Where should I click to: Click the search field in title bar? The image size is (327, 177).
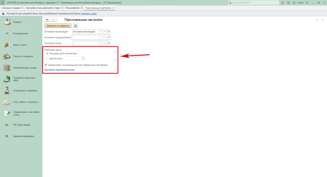click(x=254, y=3)
